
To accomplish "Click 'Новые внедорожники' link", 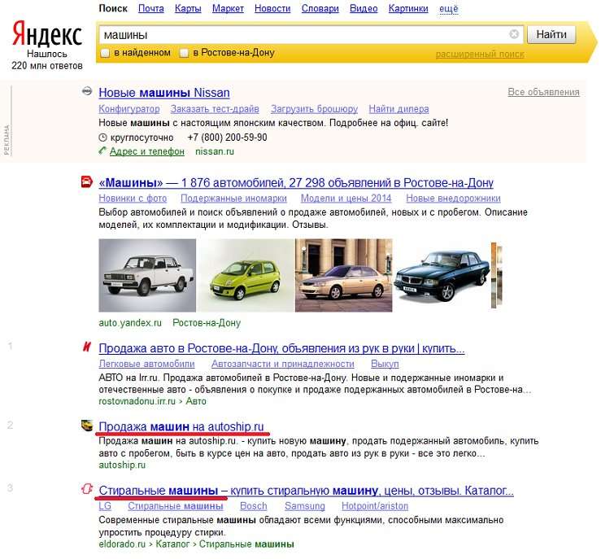I will [454, 199].
